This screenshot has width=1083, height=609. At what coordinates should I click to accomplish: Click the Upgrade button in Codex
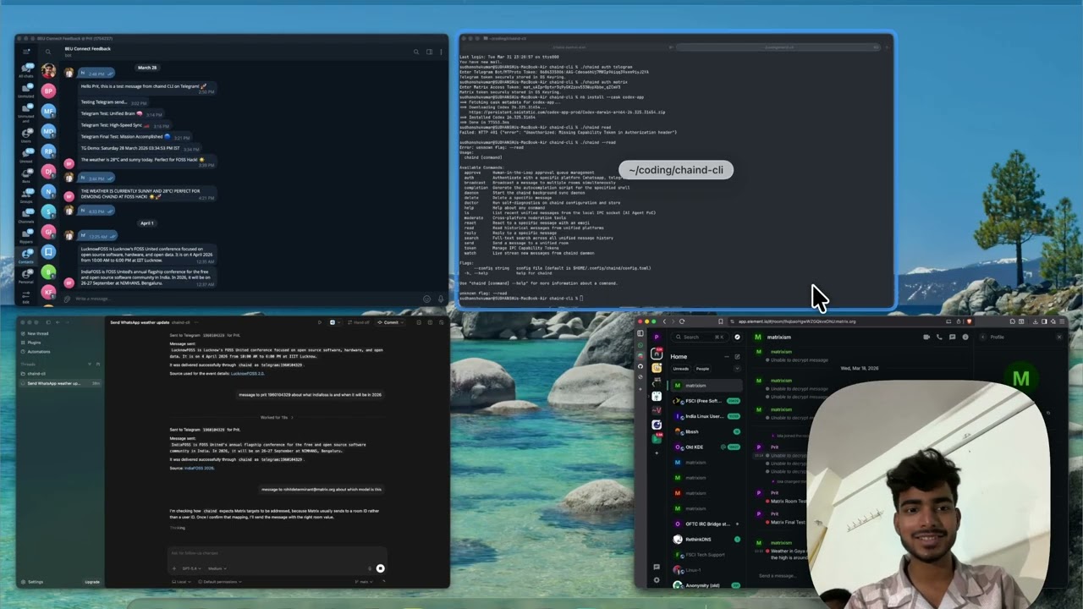pyautogui.click(x=92, y=582)
